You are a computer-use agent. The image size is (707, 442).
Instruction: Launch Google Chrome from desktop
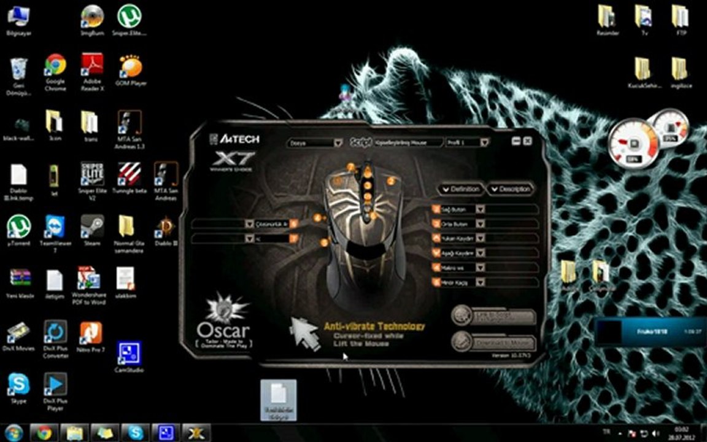[x=55, y=72]
